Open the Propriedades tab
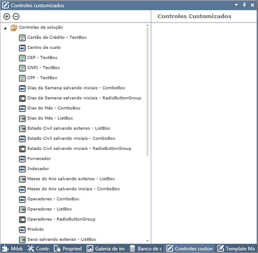The image size is (258, 253). [68, 248]
